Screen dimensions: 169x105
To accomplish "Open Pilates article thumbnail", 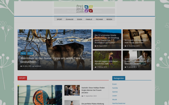I will pyautogui.click(x=72, y=103).
